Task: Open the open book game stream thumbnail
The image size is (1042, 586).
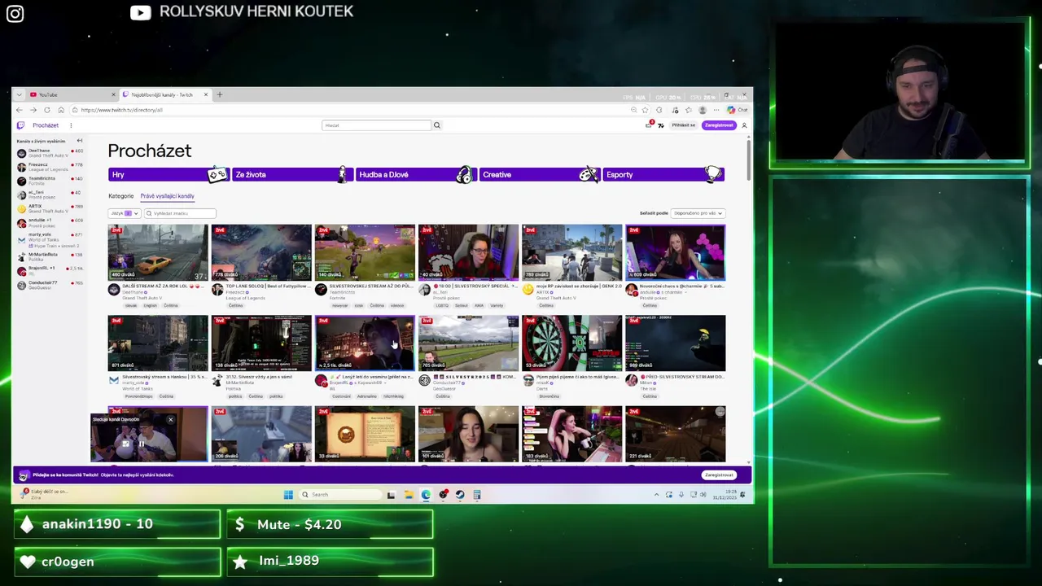Action: point(365,434)
